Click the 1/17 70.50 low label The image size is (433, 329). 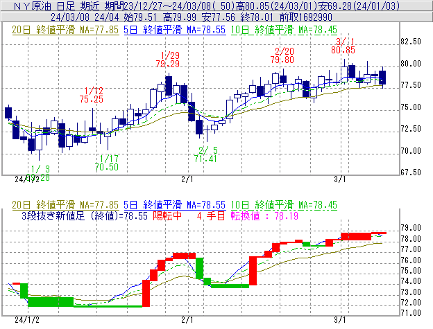pos(107,163)
